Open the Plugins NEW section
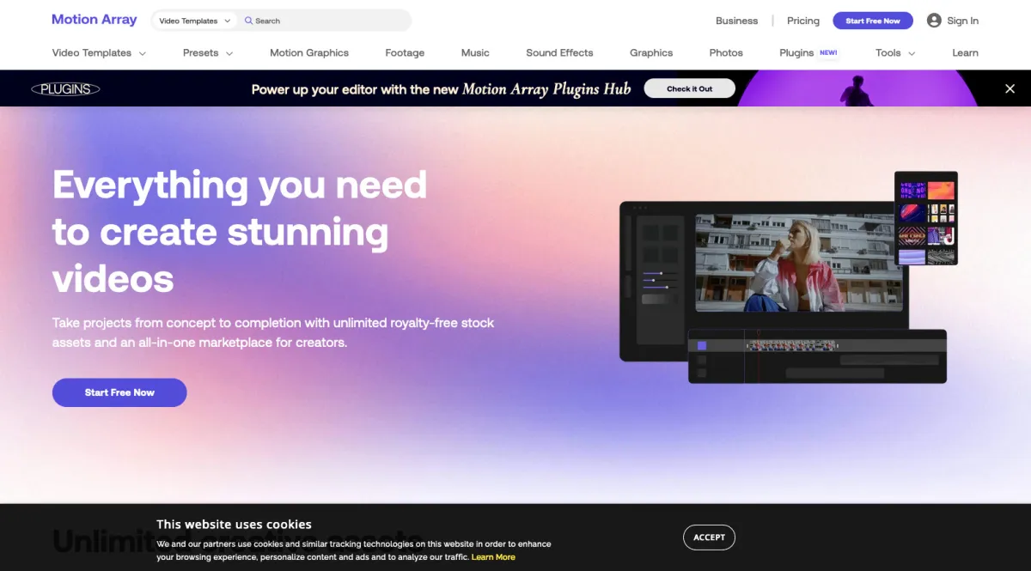This screenshot has height=571, width=1031. (x=808, y=52)
